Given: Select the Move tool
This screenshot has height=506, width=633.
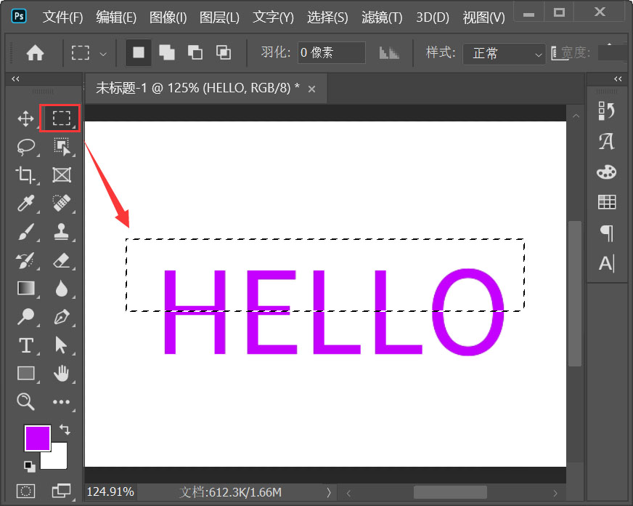Looking at the screenshot, I should [x=25, y=119].
